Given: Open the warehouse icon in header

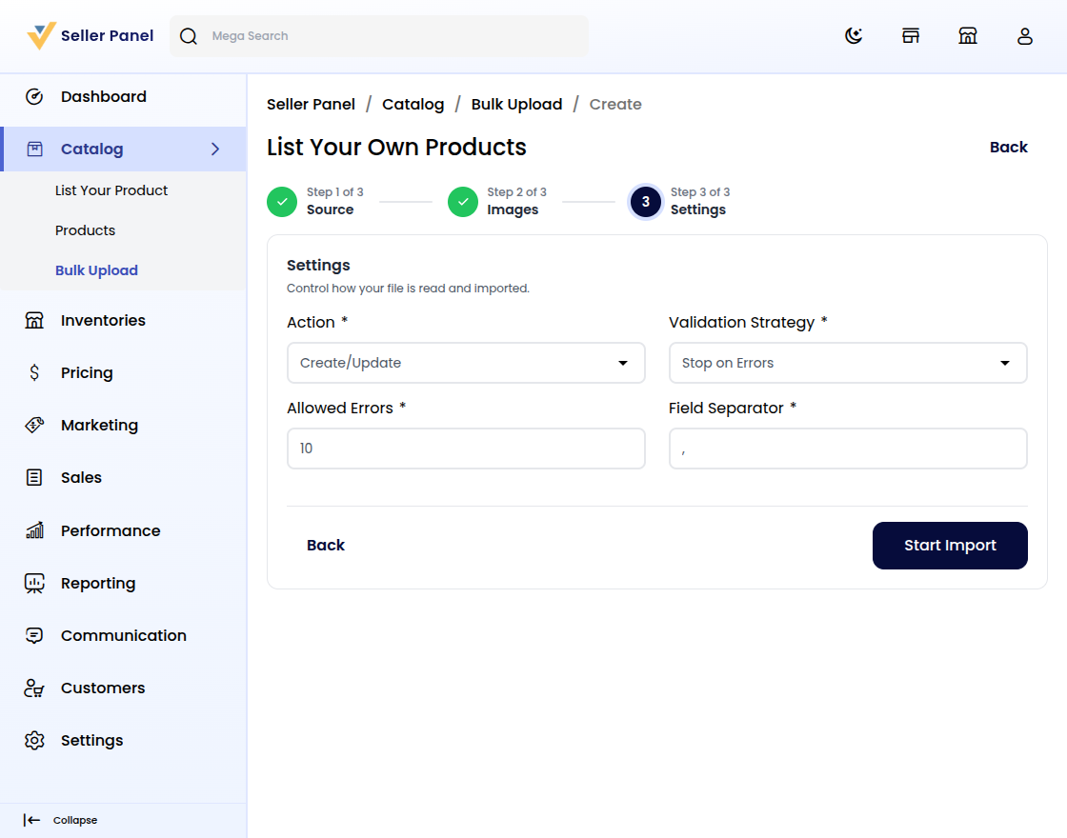Looking at the screenshot, I should tap(968, 36).
